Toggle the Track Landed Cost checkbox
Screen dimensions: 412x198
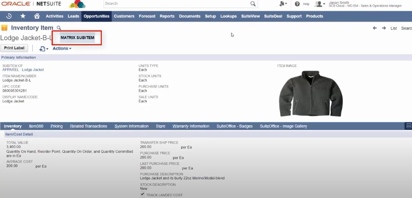[x=142, y=194]
